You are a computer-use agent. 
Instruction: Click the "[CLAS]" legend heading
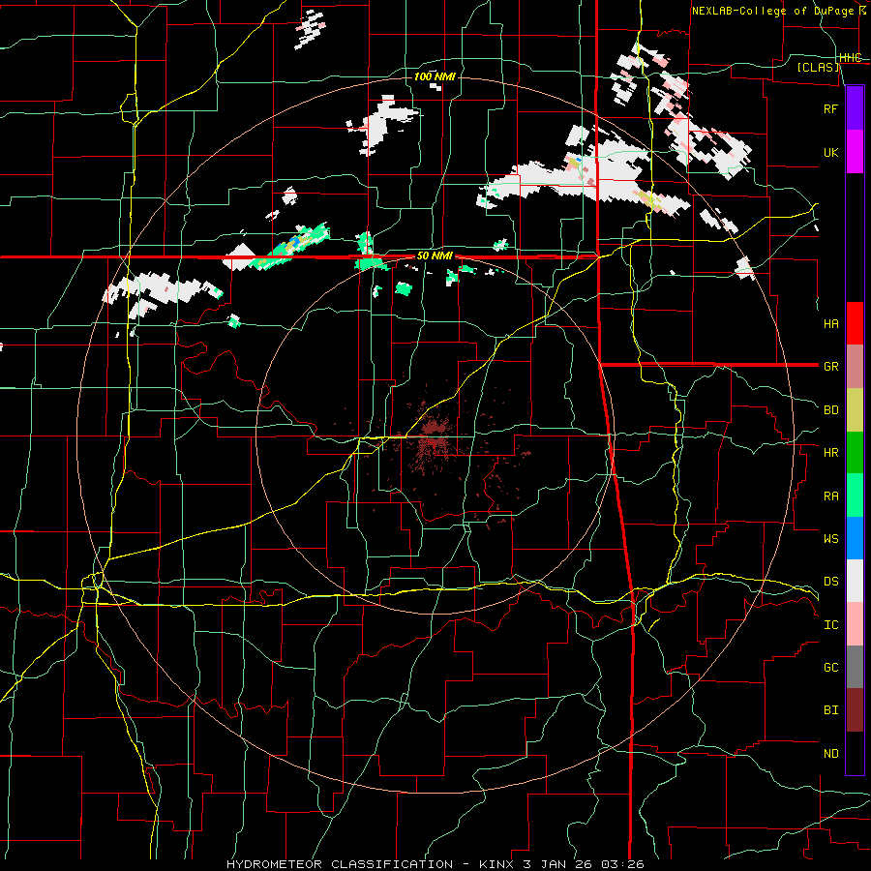(818, 67)
